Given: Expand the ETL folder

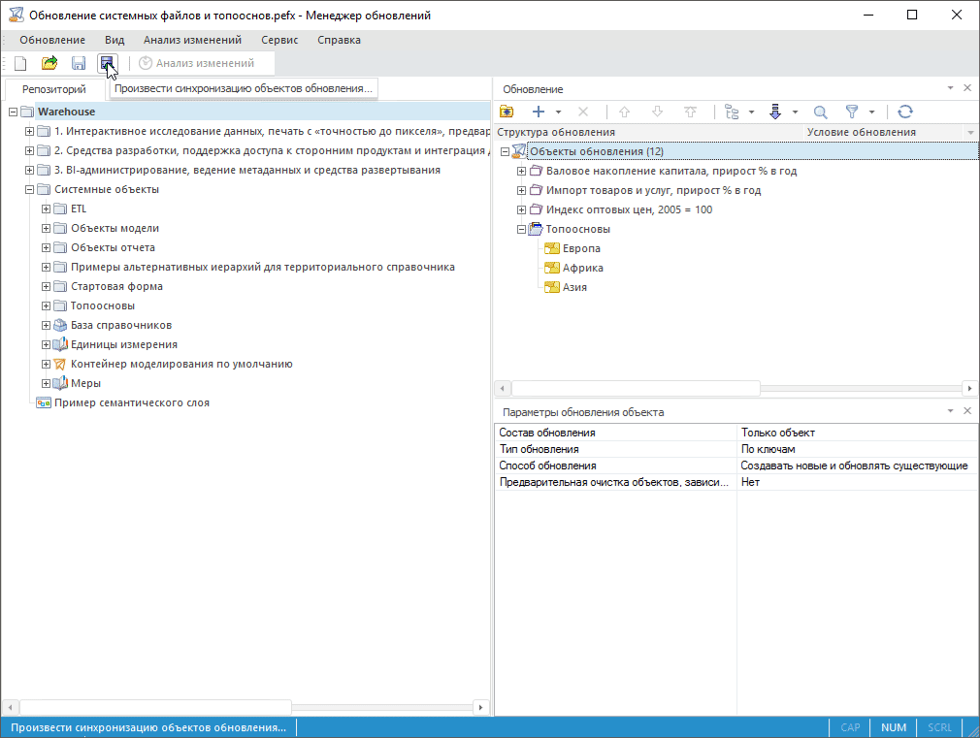Looking at the screenshot, I should (46, 209).
